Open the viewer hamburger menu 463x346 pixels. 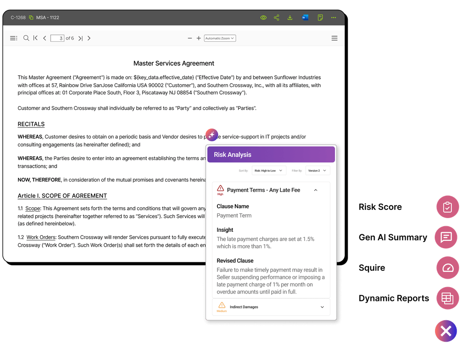(334, 38)
